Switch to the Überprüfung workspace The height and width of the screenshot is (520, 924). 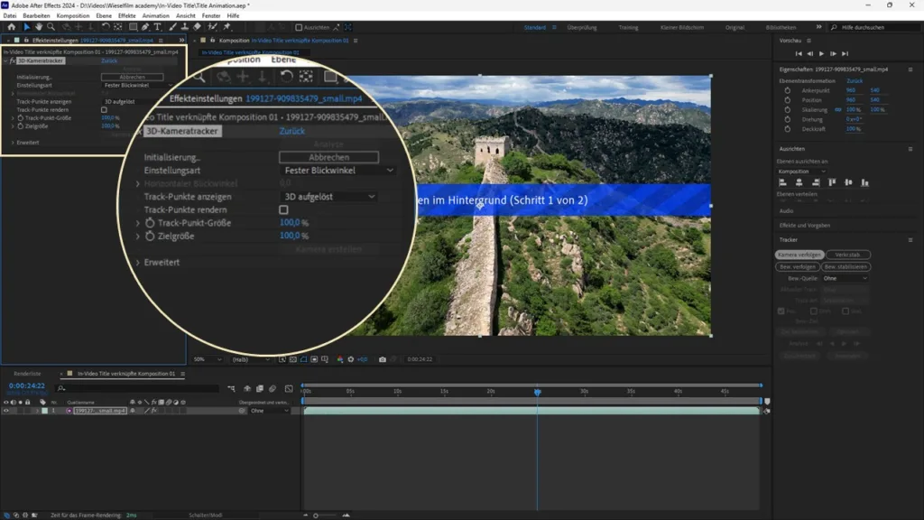(582, 27)
